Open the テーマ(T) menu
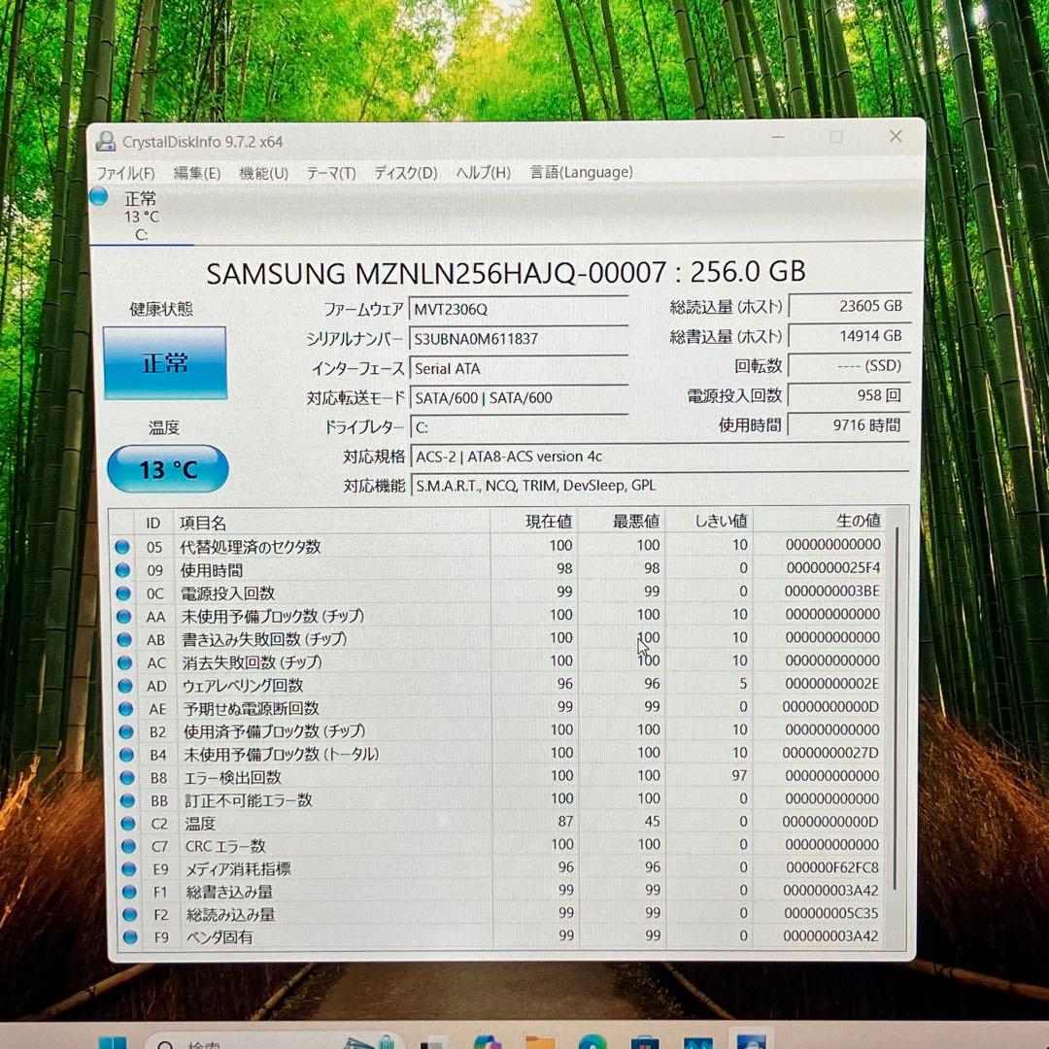This screenshot has width=1049, height=1049. point(331,172)
